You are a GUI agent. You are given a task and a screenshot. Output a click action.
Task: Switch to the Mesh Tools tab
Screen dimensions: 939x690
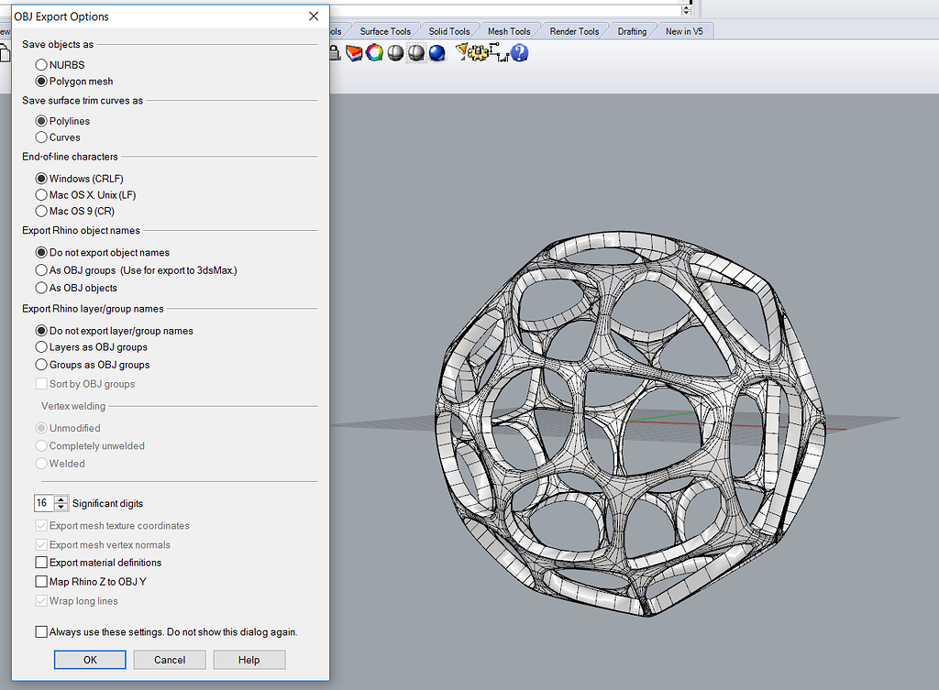tap(508, 30)
